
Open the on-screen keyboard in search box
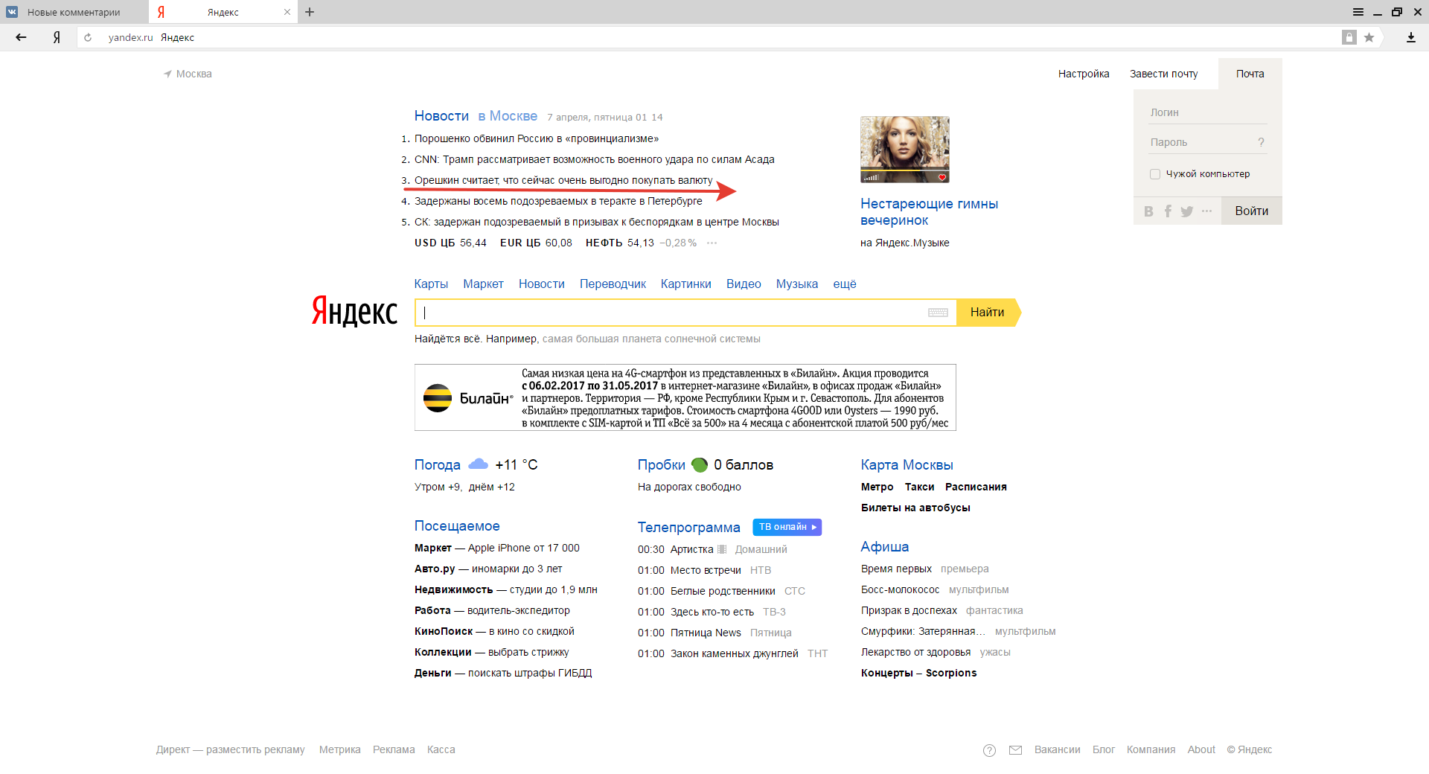[x=938, y=313]
